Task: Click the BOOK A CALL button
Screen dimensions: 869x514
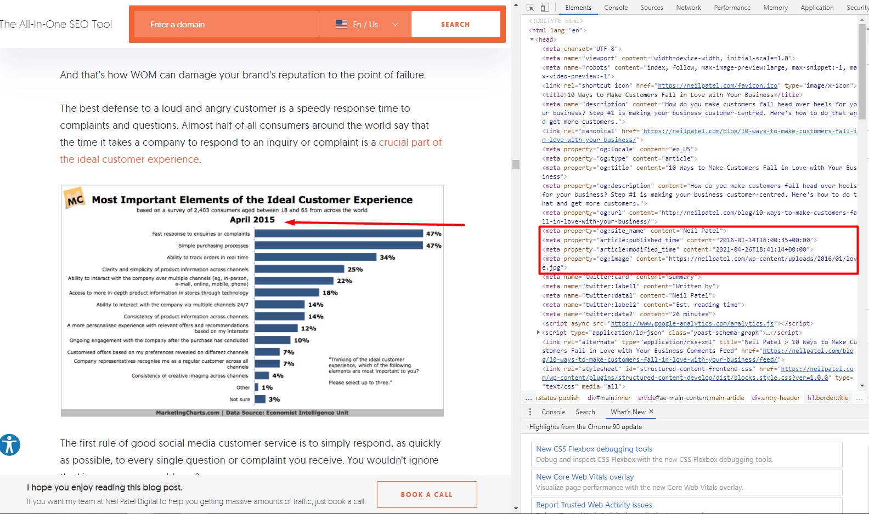Action: tap(427, 494)
